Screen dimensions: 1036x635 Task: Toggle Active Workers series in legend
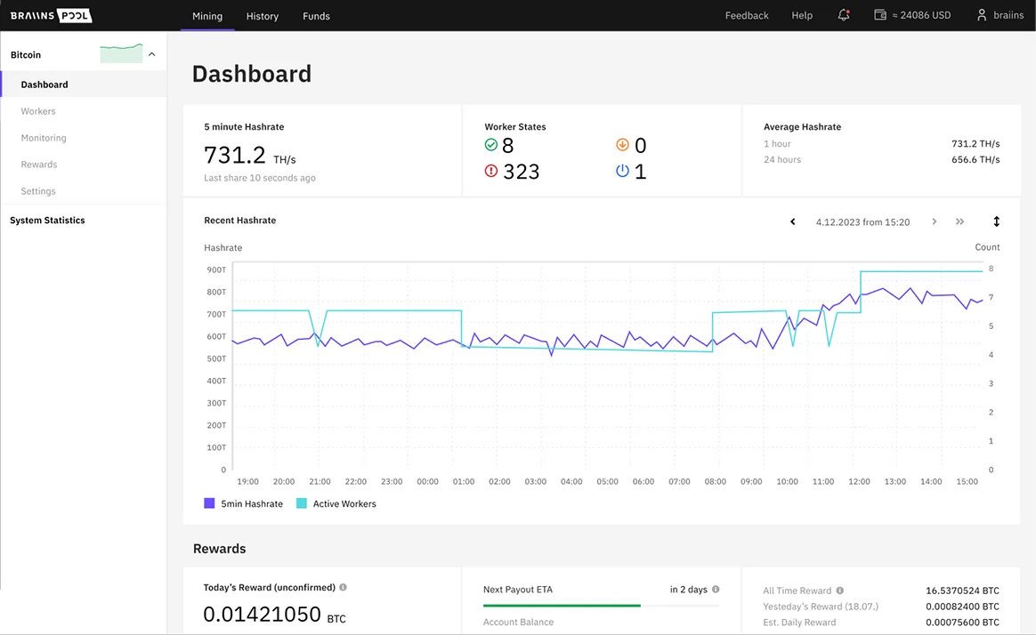[302, 503]
